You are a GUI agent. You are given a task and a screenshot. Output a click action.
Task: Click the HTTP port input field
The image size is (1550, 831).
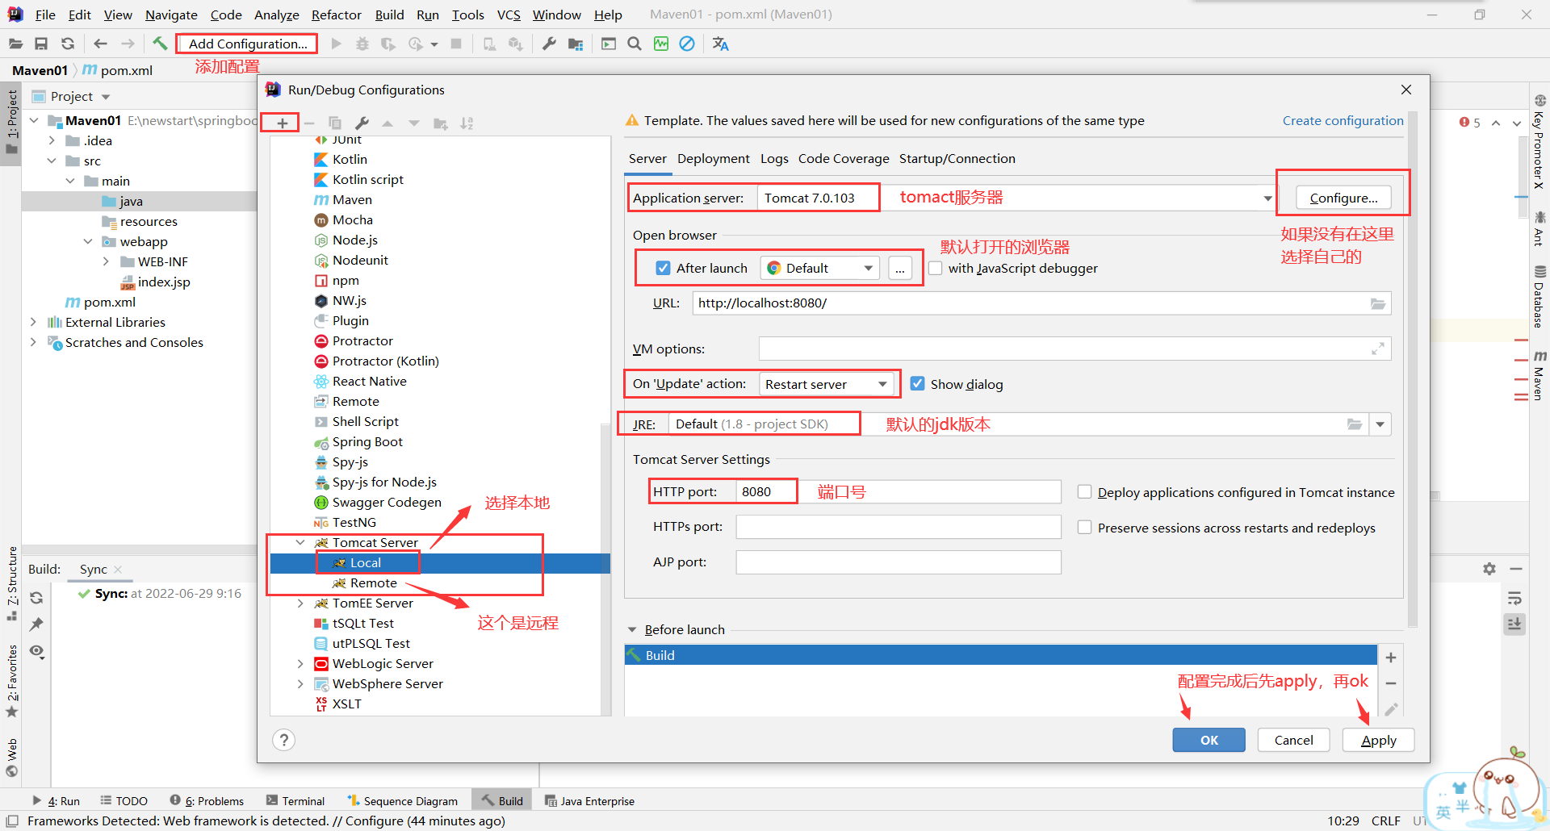tap(899, 492)
